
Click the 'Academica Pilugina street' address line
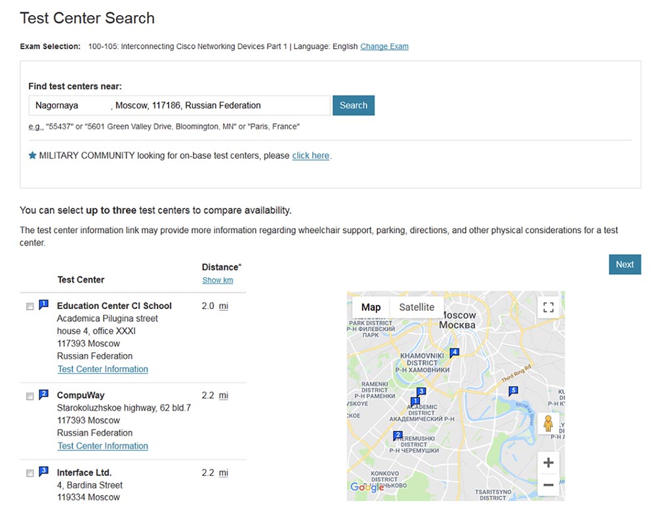[x=108, y=319]
